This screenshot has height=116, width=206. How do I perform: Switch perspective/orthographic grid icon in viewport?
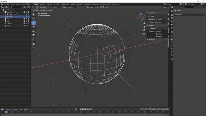point(144,34)
